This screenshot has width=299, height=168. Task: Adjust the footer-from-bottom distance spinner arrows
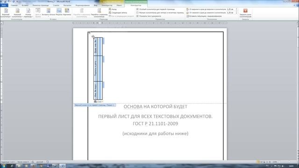tap(236, 13)
